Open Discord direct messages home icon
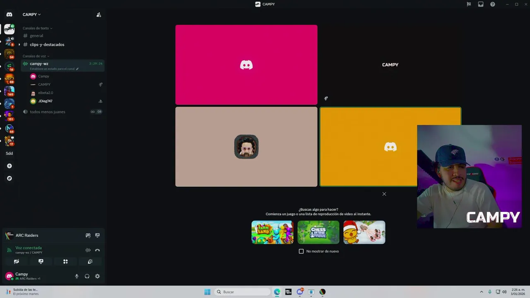 tap(9, 14)
